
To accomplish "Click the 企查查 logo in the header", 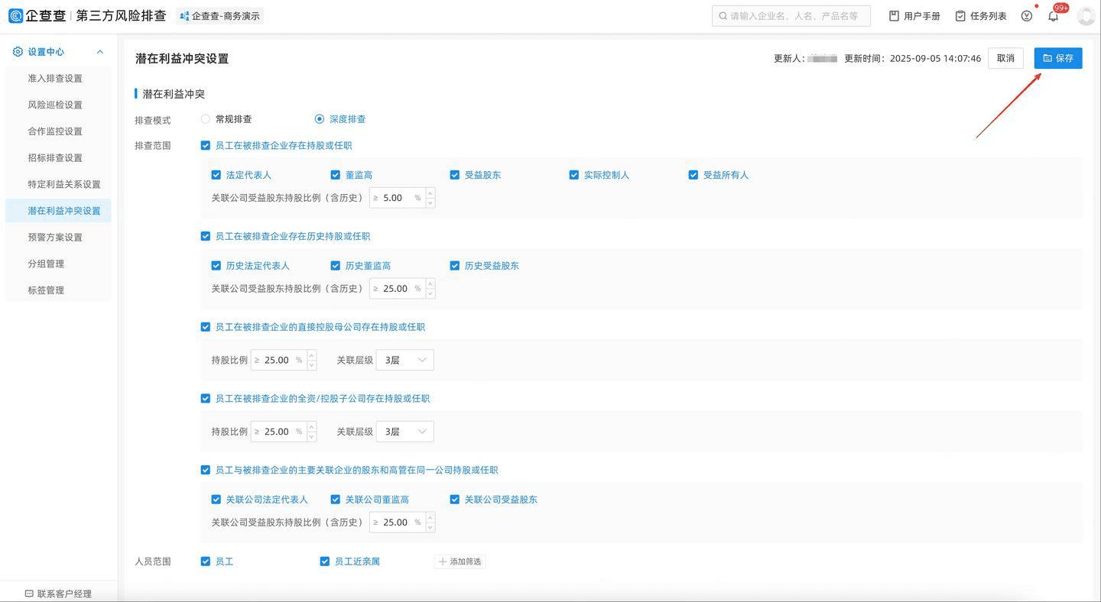I will pyautogui.click(x=37, y=15).
